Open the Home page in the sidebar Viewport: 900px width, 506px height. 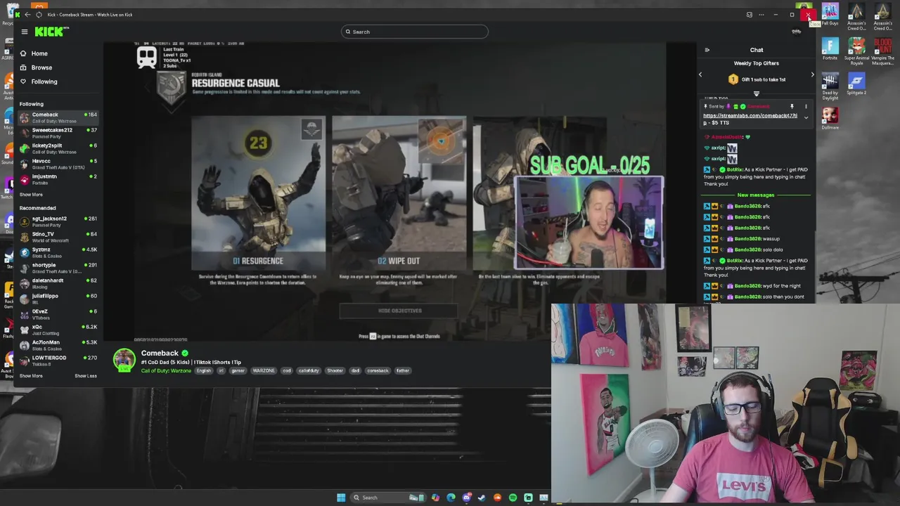pyautogui.click(x=39, y=53)
